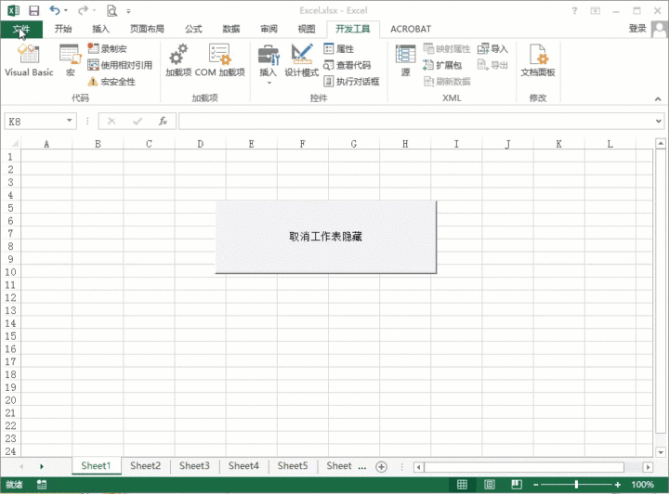Select row 1 header

(10, 156)
